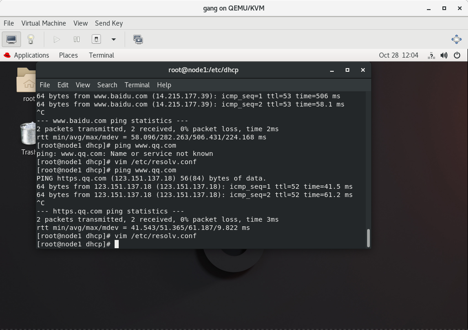Click the terminal prompt cursor line

click(78, 244)
